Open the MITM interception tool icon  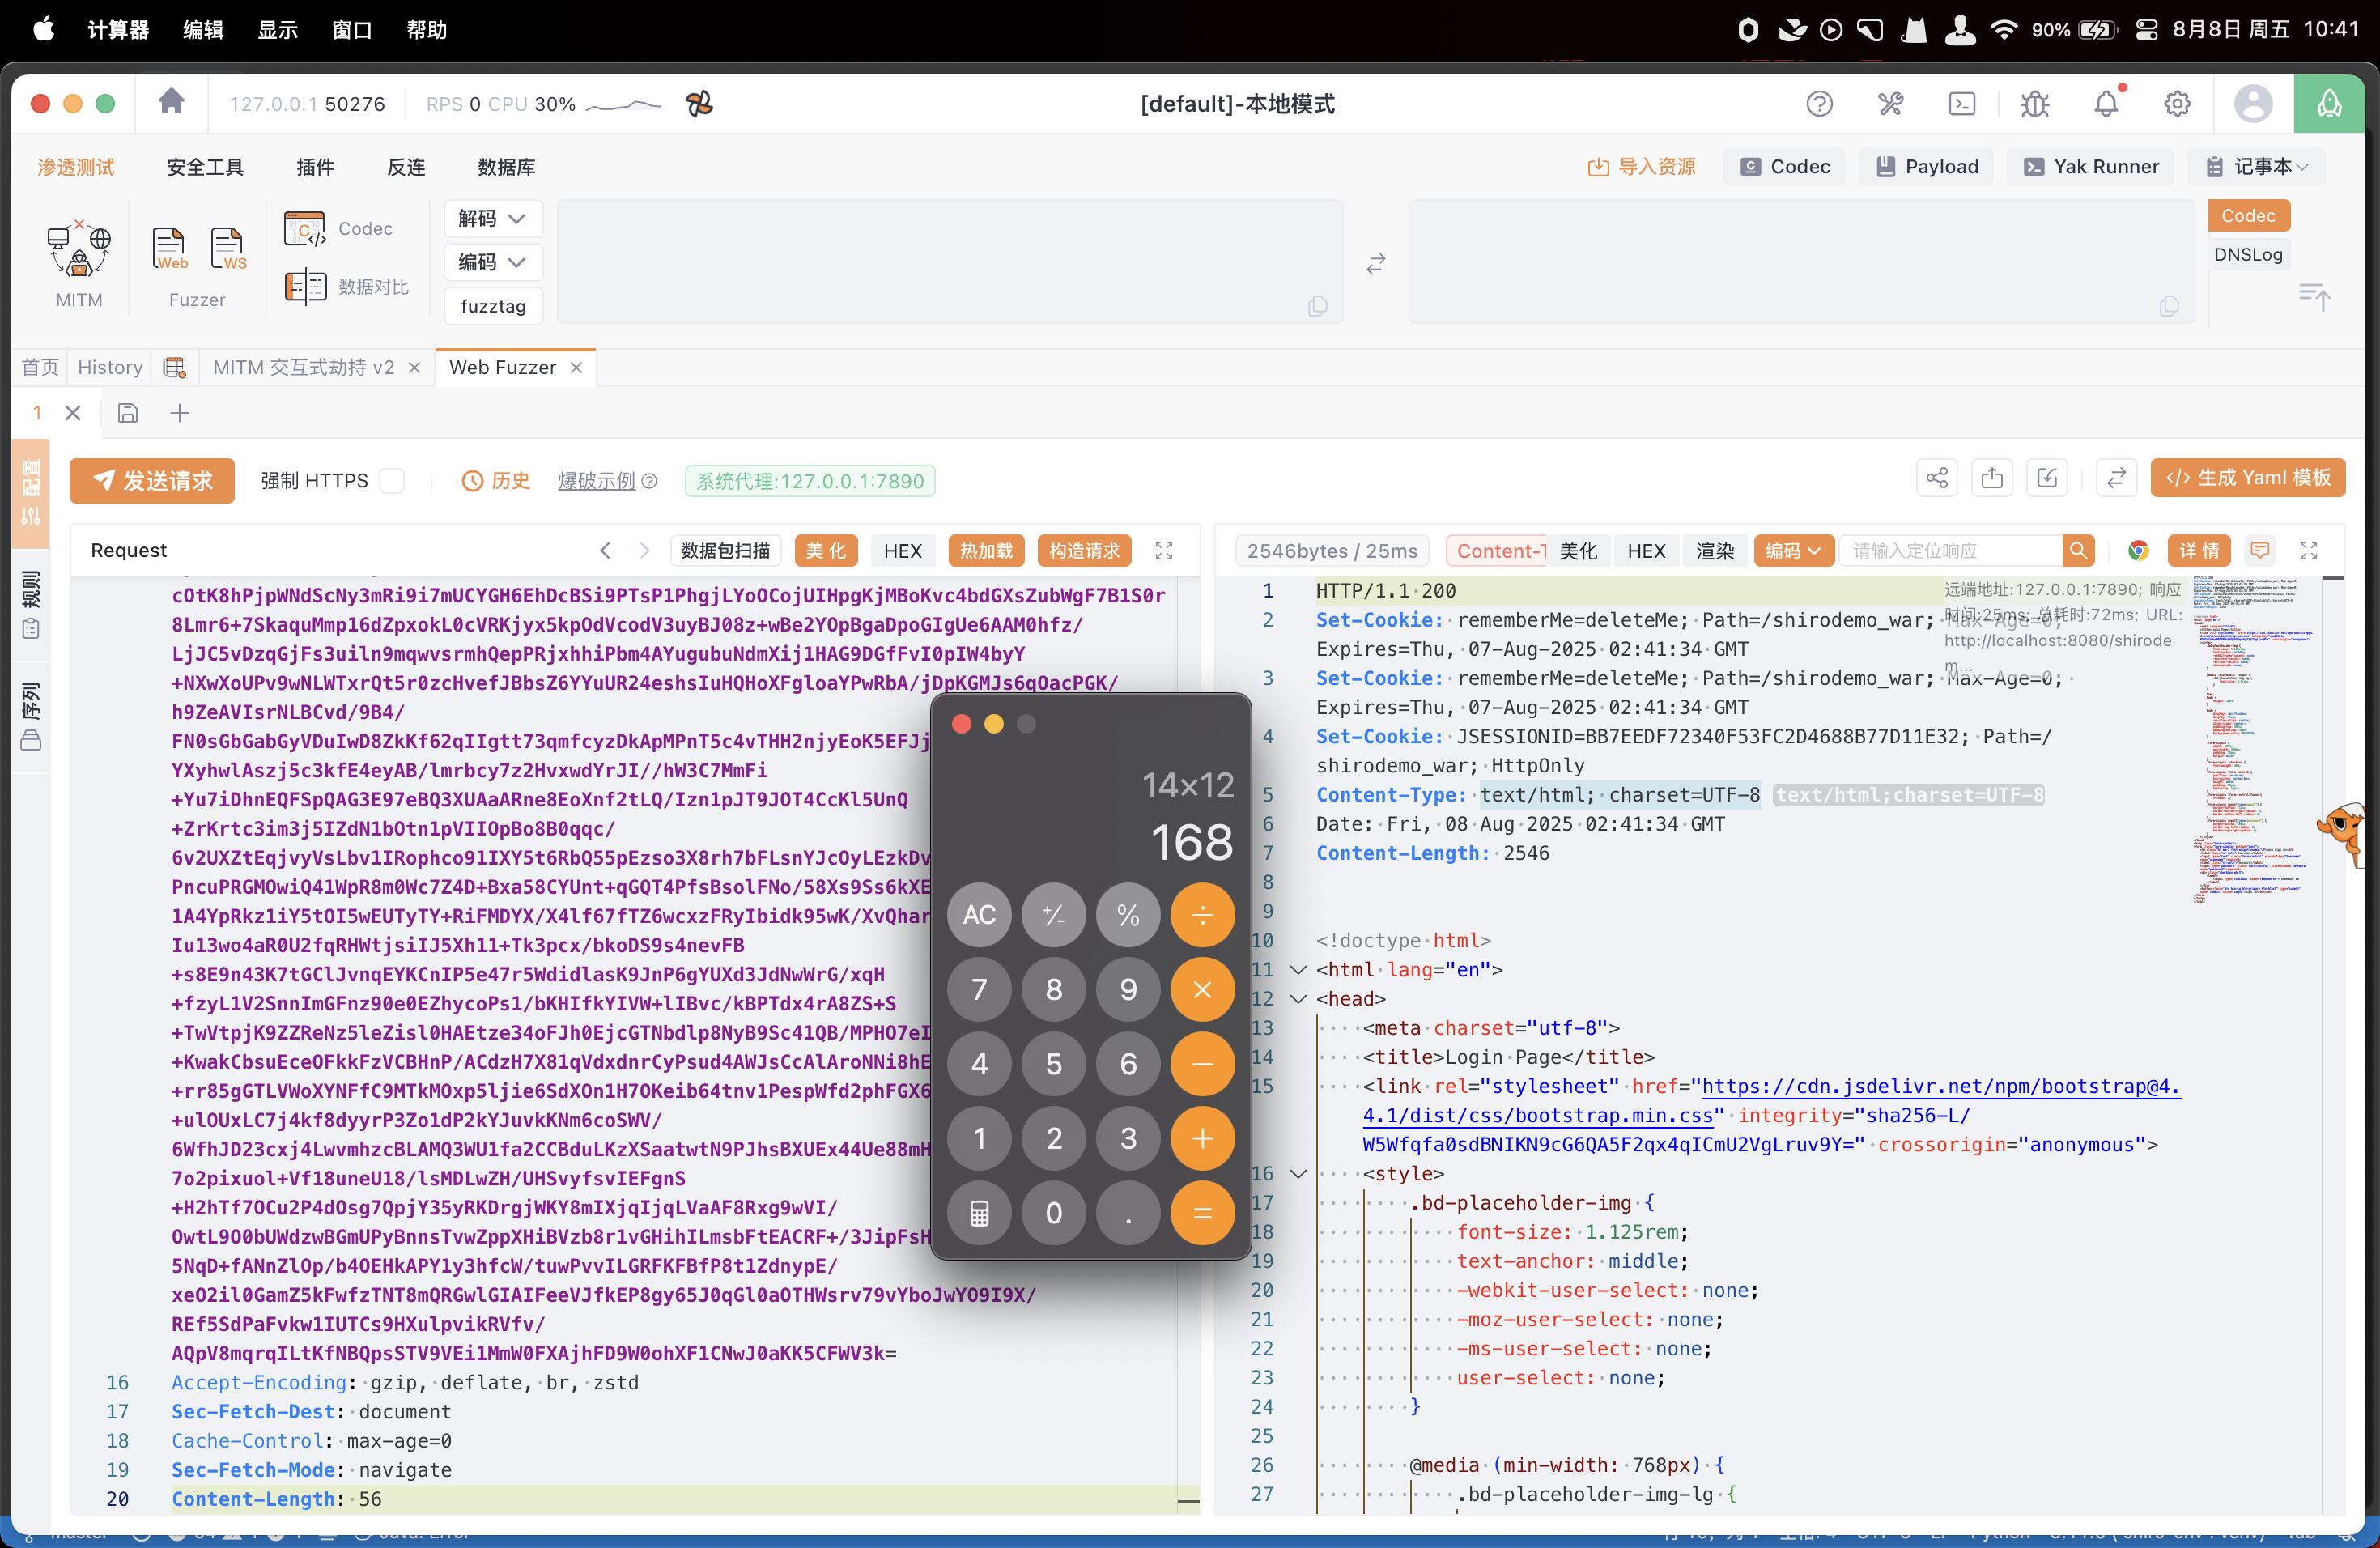coord(79,250)
